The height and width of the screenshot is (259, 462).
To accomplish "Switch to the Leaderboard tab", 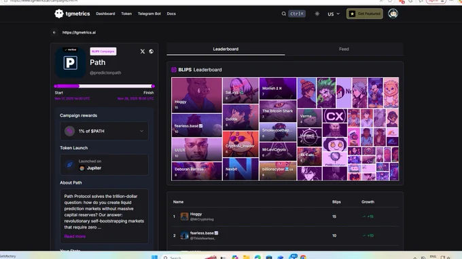I will (x=226, y=49).
